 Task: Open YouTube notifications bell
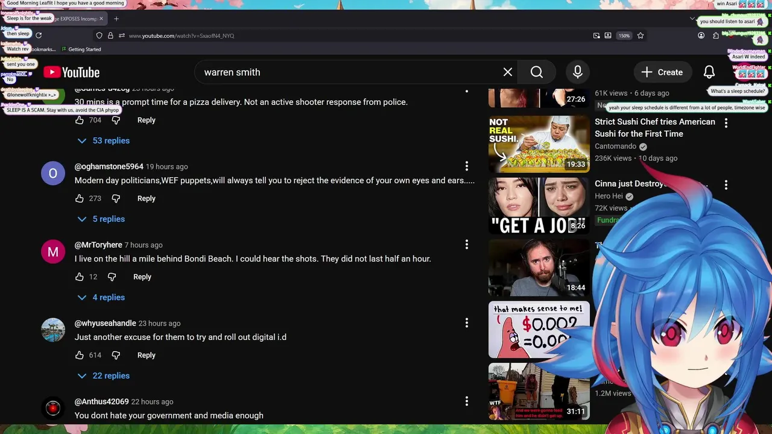[x=709, y=72]
